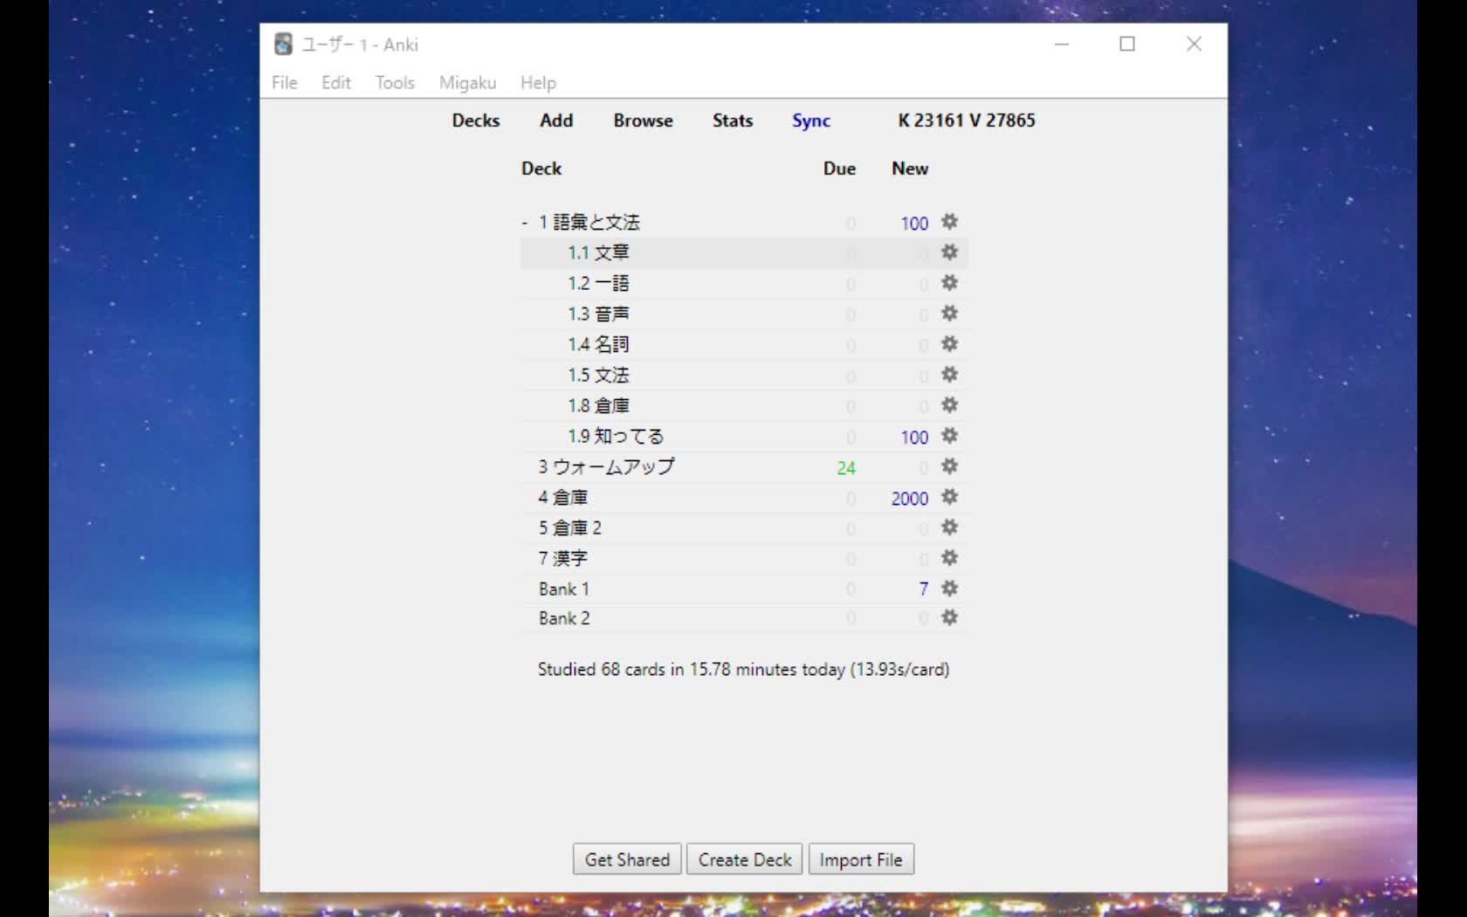
Task: Open the Stats screen
Action: tap(733, 121)
